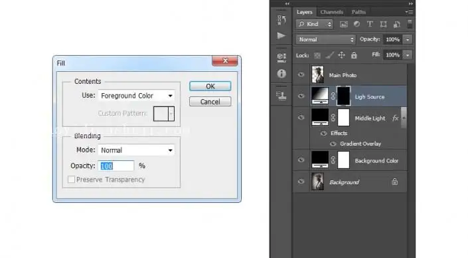Viewport: 468px width, 258px height.
Task: Click the lock all padlock icon
Action: pyautogui.click(x=354, y=55)
